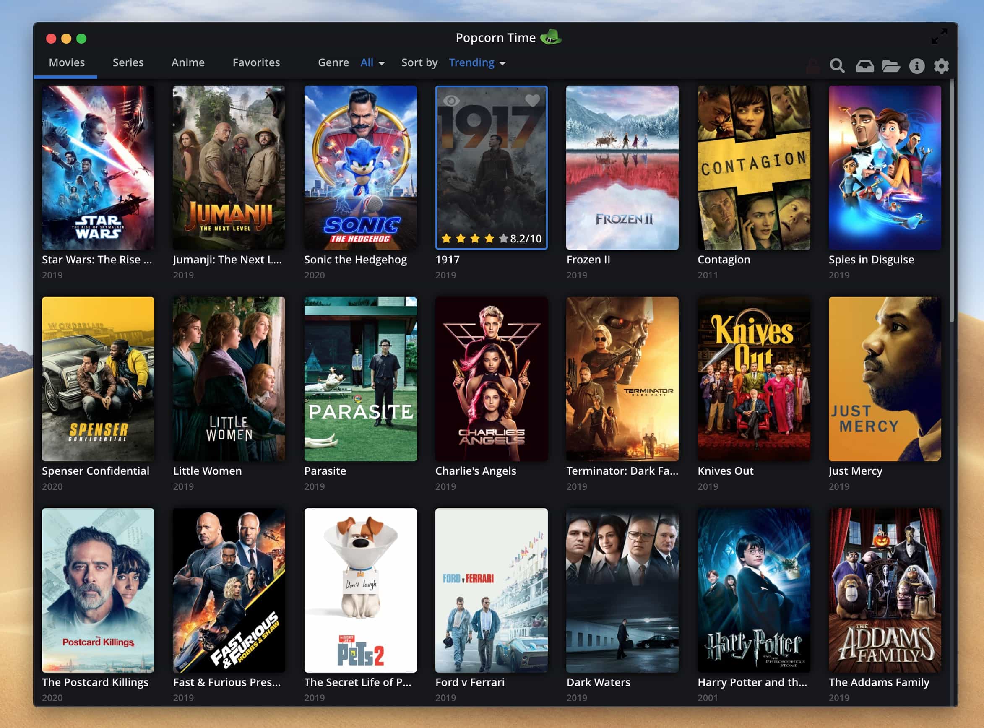Image resolution: width=984 pixels, height=728 pixels.
Task: Toggle favorite heart on 1917 poster
Action: (532, 101)
